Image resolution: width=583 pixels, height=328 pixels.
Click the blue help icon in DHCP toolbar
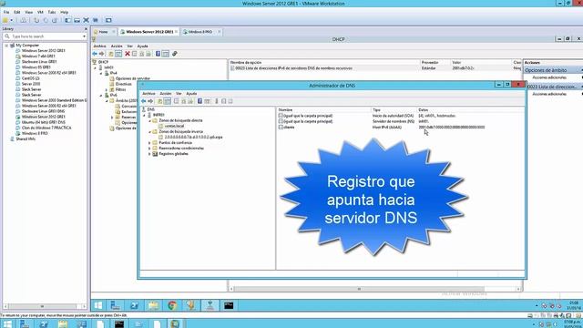158,54
